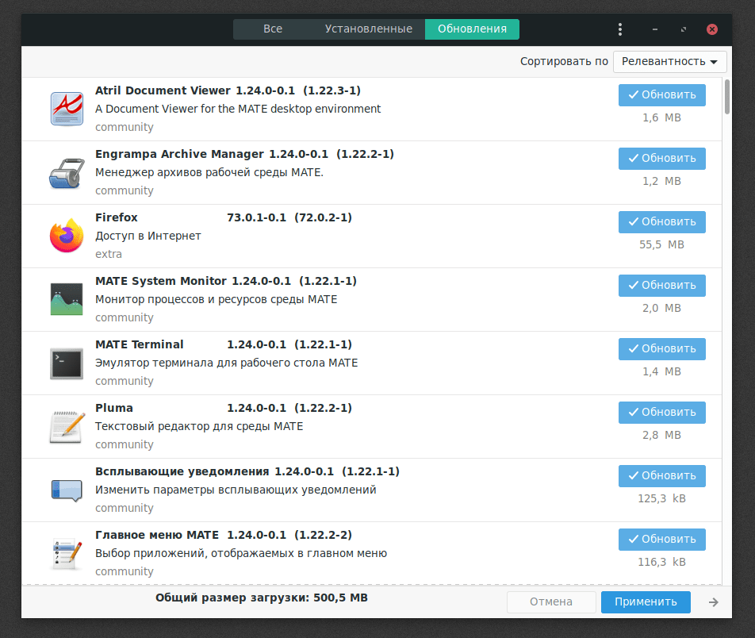Click the MATE Terminal icon
The height and width of the screenshot is (638, 755).
tap(67, 363)
